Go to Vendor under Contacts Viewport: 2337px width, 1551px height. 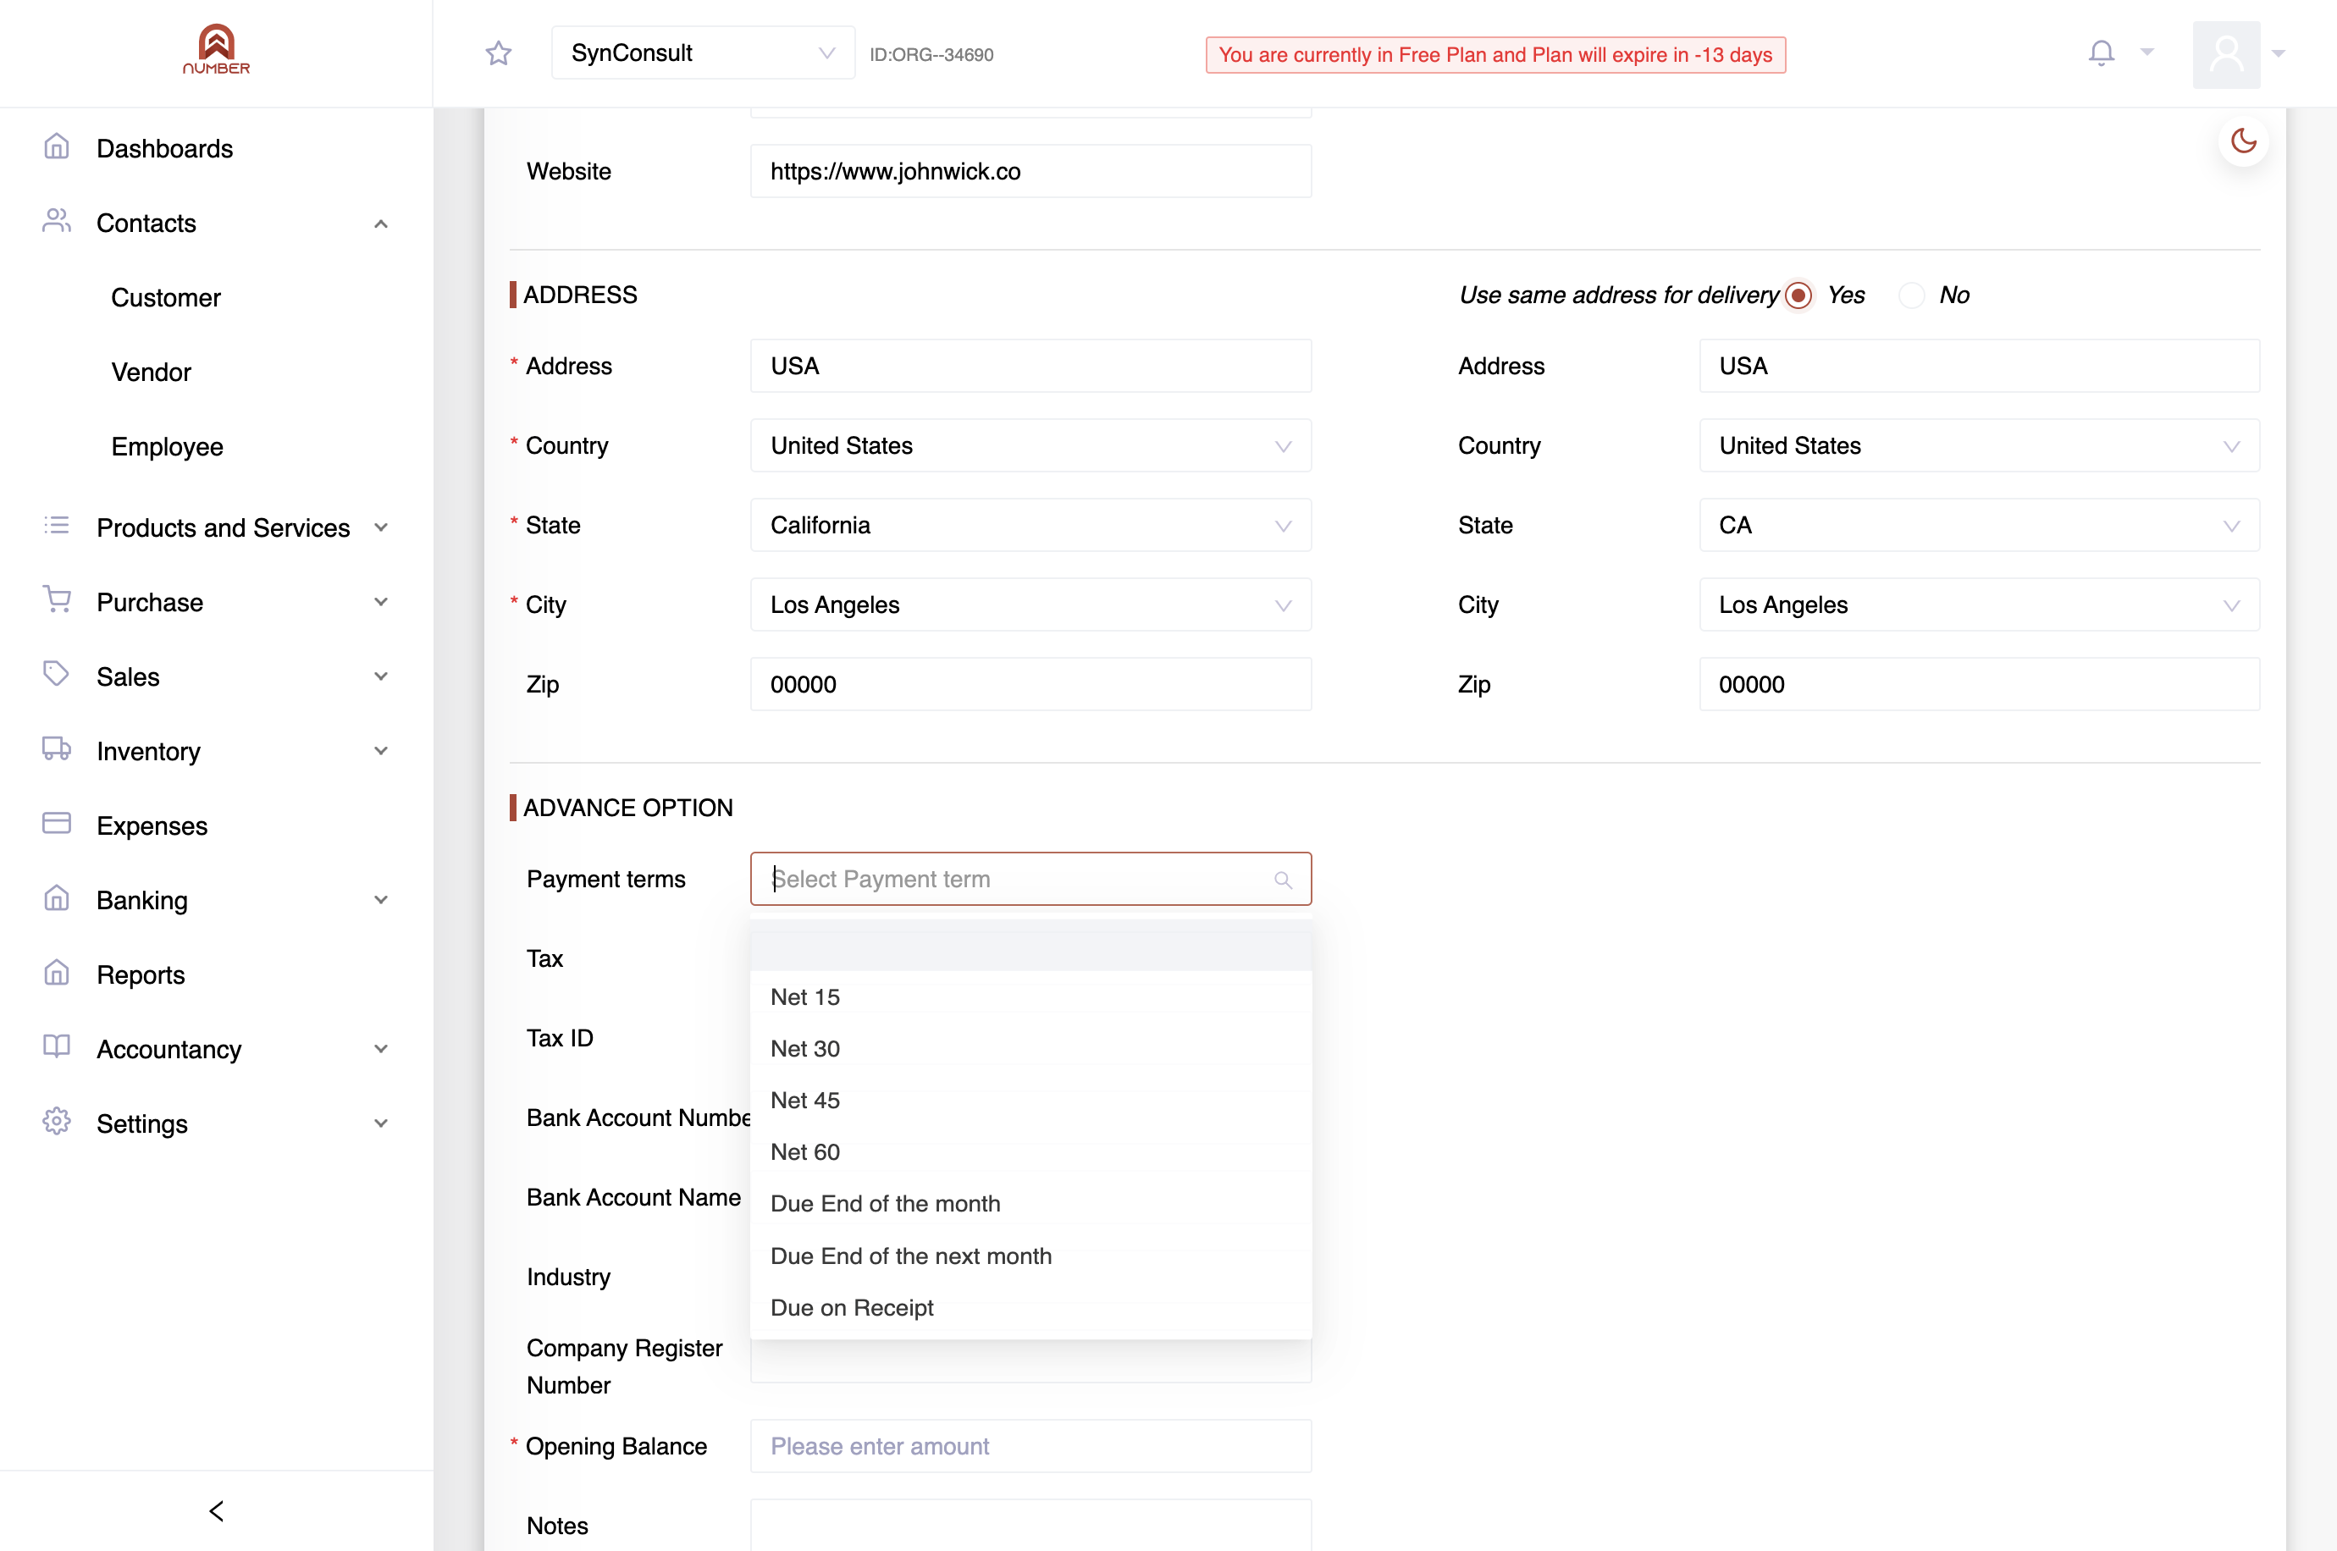click(x=152, y=372)
